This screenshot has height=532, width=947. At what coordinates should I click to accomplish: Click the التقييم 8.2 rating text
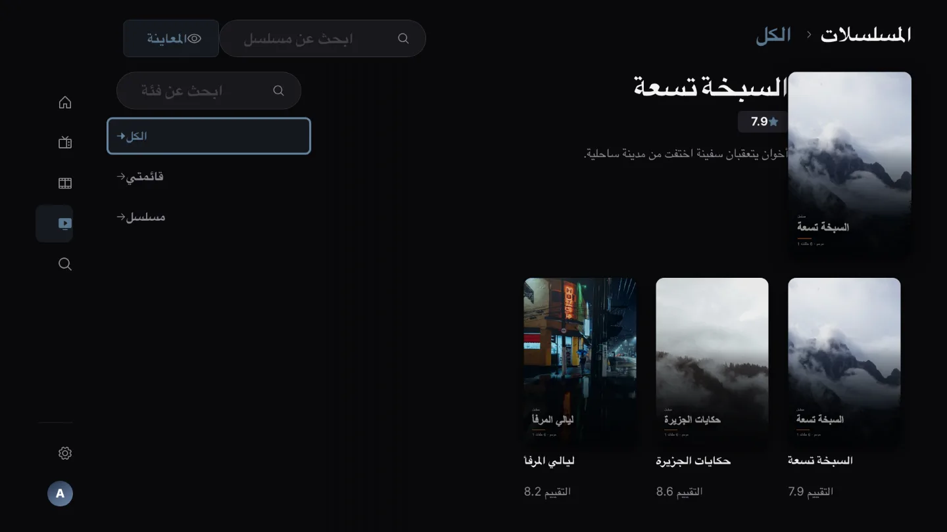(x=547, y=492)
